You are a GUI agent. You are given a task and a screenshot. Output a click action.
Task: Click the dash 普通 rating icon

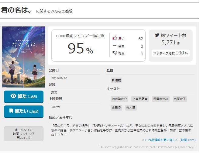pyautogui.click(x=115, y=45)
